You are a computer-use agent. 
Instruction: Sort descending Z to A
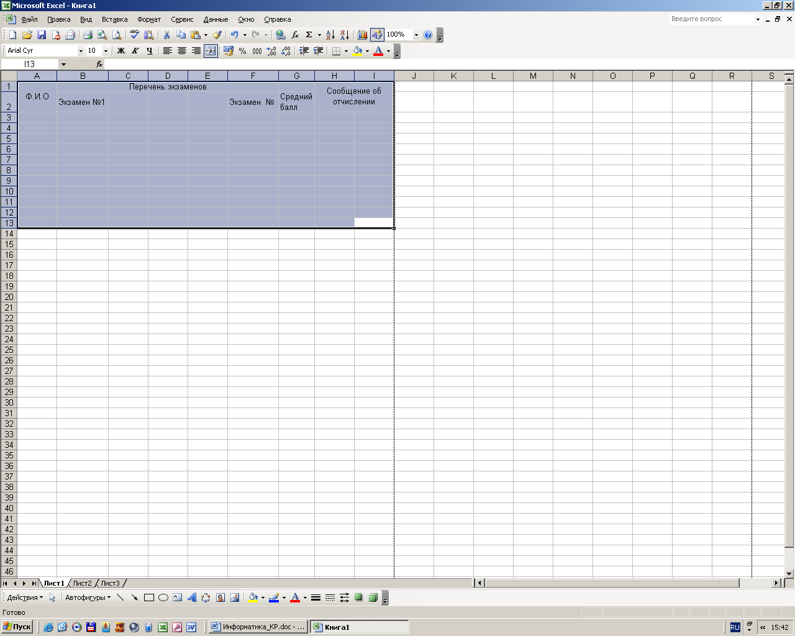(x=345, y=35)
